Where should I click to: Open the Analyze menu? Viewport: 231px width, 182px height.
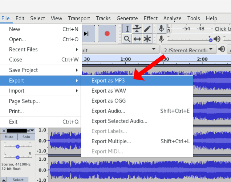pyautogui.click(x=173, y=18)
